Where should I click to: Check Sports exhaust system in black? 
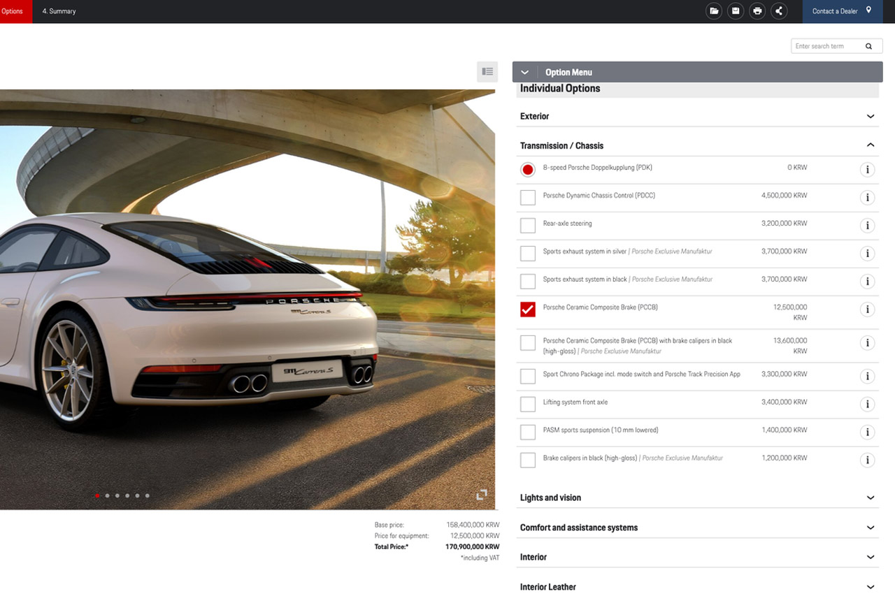pos(528,282)
